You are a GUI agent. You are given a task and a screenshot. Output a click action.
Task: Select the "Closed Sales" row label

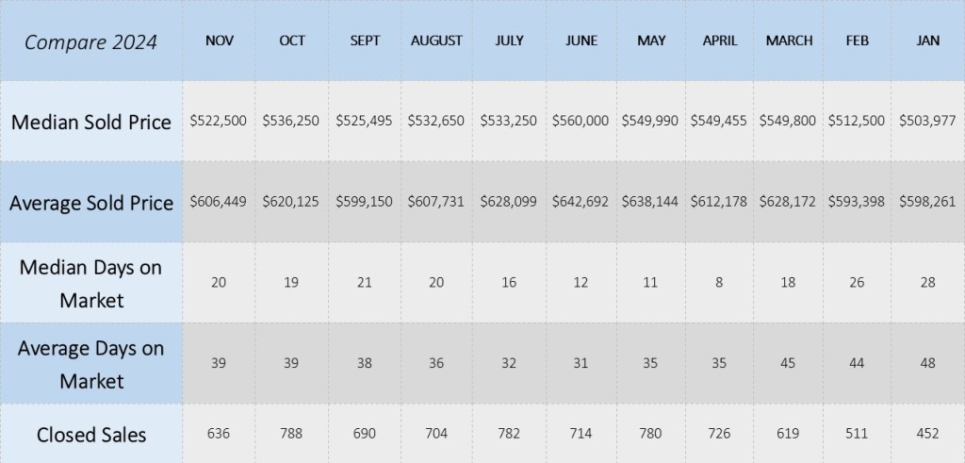(x=90, y=434)
